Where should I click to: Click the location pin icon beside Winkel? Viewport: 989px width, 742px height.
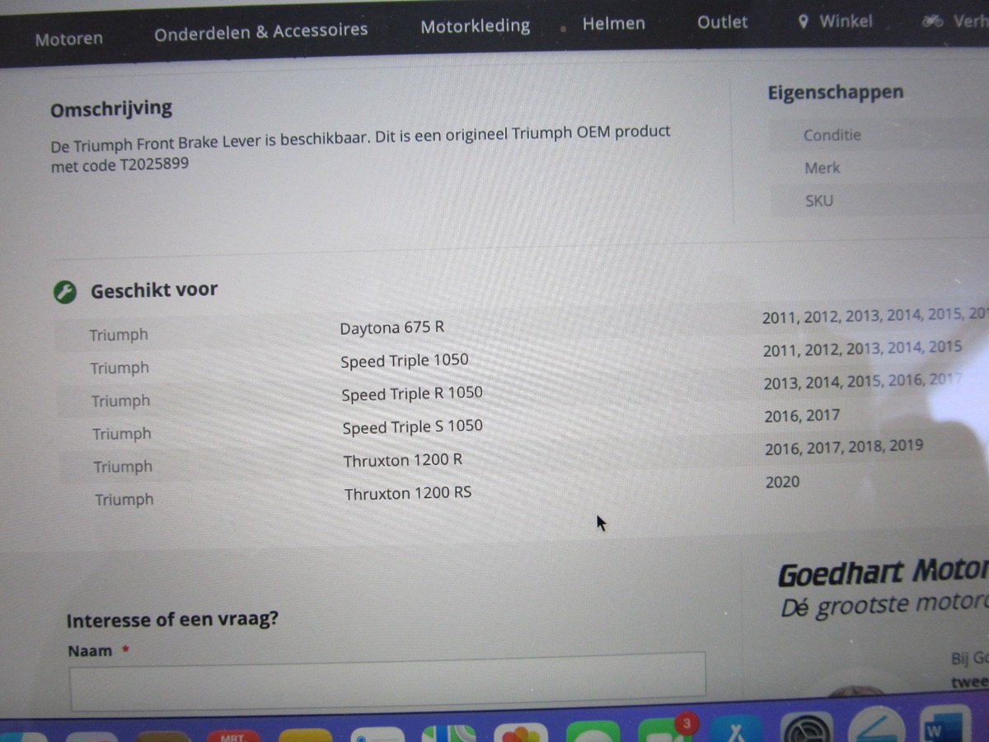click(x=804, y=21)
